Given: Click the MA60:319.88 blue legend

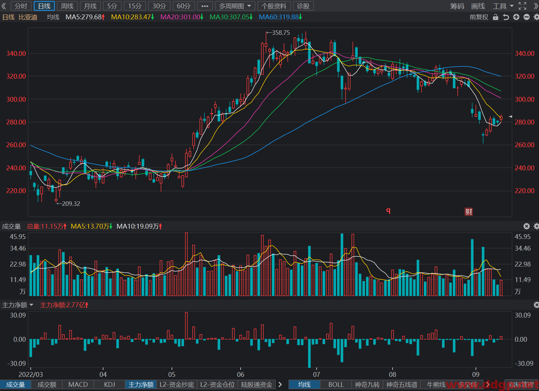Looking at the screenshot, I should [281, 17].
